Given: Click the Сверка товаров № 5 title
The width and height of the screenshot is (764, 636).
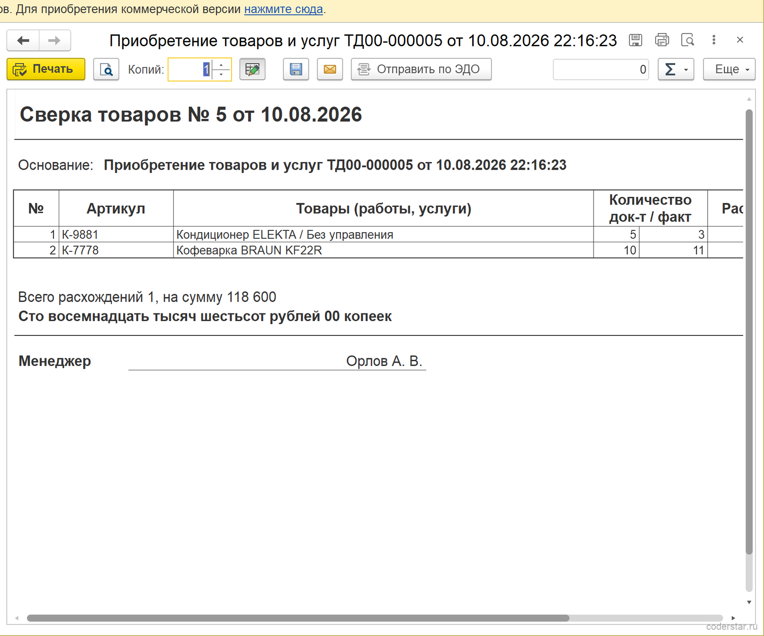Looking at the screenshot, I should coord(191,115).
